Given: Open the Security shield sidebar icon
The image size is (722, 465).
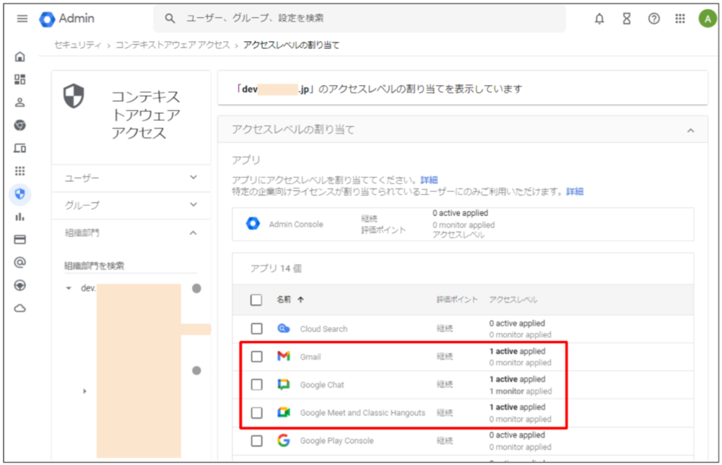Looking at the screenshot, I should [20, 194].
